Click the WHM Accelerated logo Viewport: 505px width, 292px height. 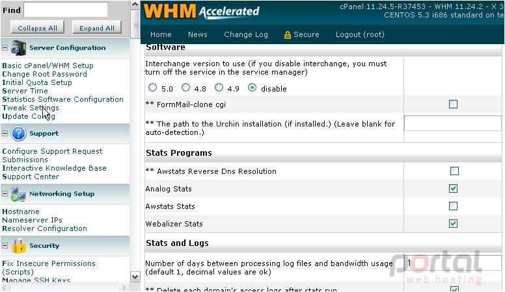click(201, 11)
